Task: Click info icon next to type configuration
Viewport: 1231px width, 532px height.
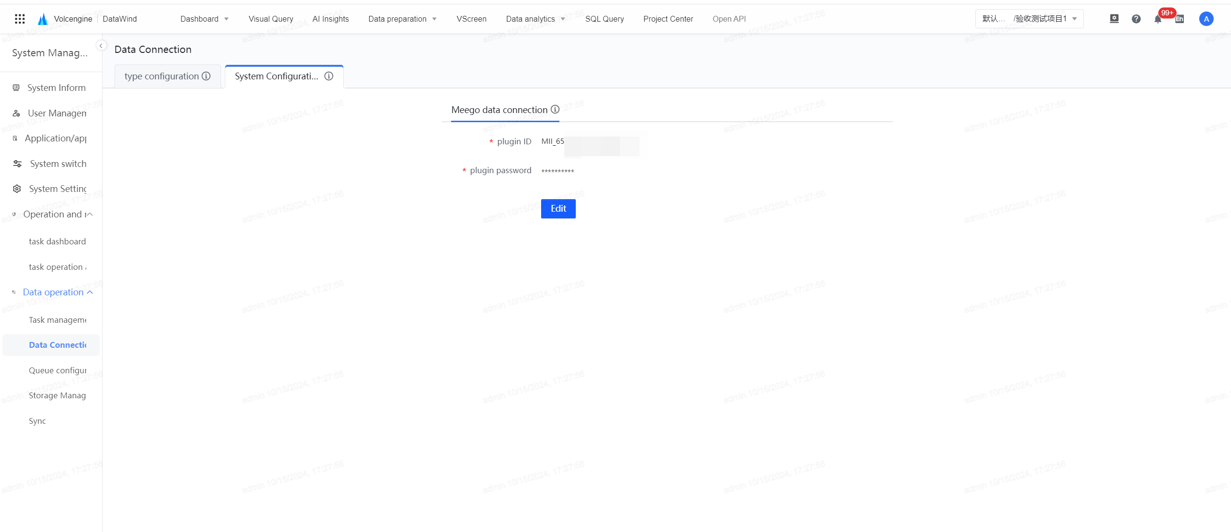Action: [x=206, y=76]
